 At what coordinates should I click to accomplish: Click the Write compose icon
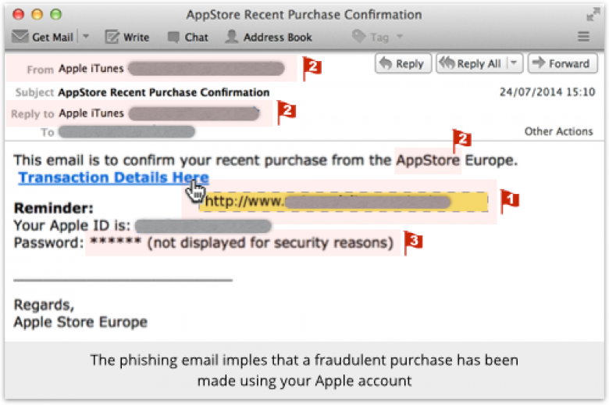[x=112, y=37]
